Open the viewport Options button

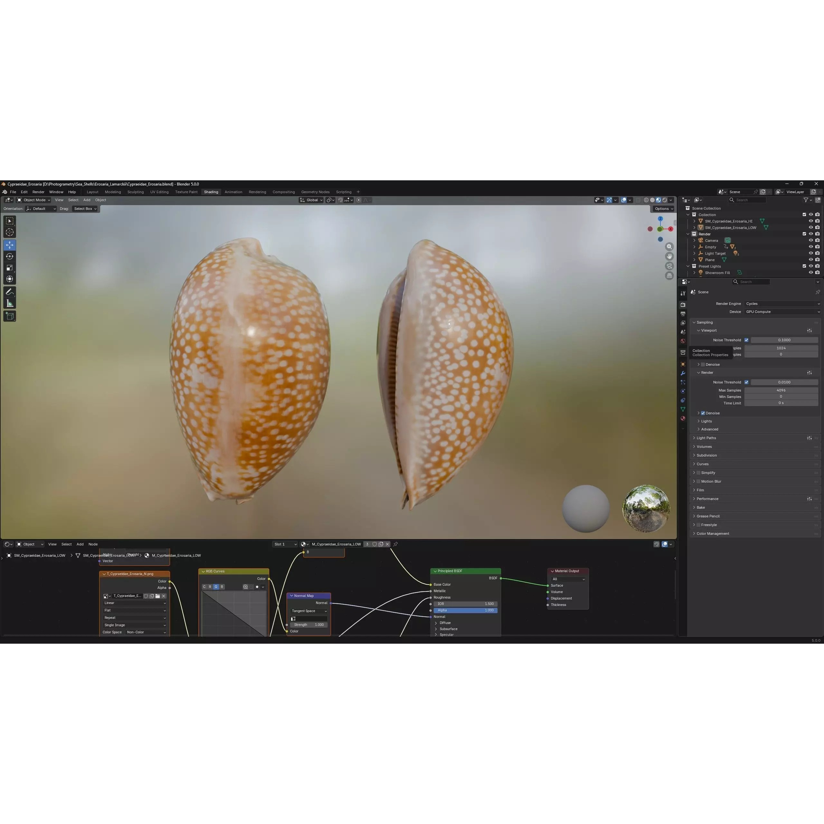(663, 209)
